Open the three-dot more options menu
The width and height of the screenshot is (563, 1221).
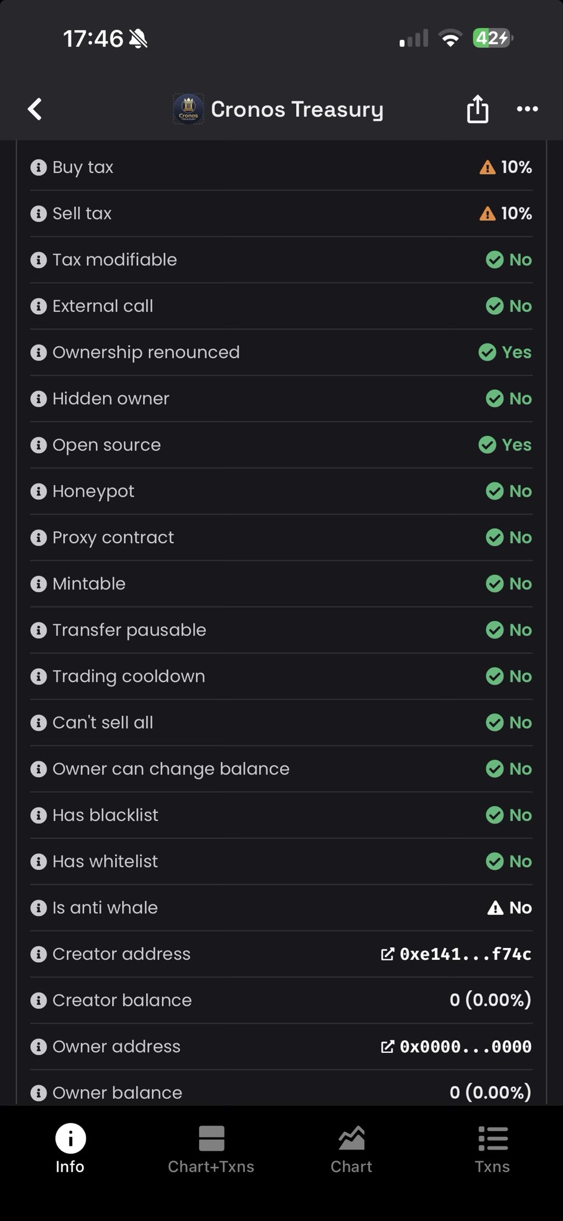(527, 109)
